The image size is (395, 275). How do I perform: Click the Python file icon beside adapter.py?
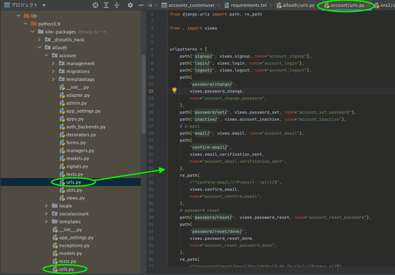pos(62,95)
